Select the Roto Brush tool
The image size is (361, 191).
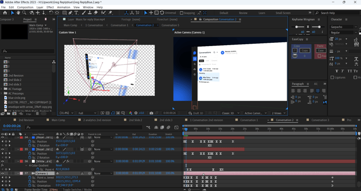click(x=103, y=13)
